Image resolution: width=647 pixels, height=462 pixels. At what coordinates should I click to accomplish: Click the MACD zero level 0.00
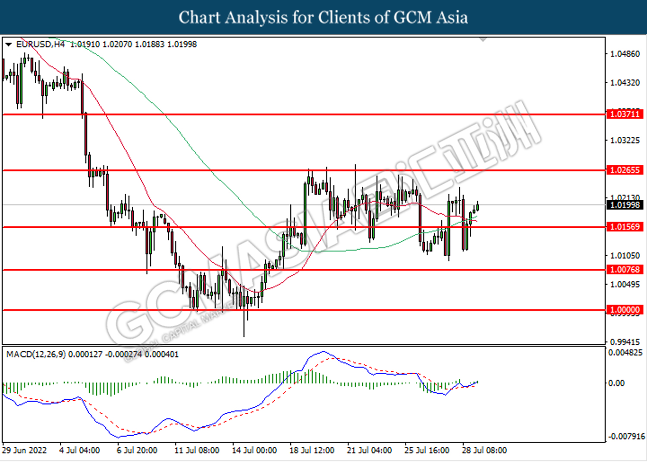(616, 383)
